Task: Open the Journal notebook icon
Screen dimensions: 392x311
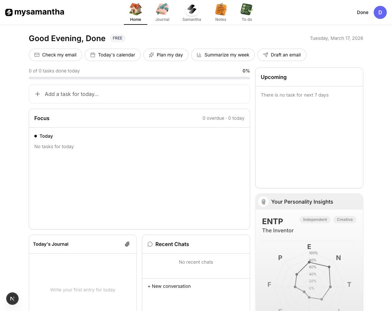Action: (x=162, y=9)
